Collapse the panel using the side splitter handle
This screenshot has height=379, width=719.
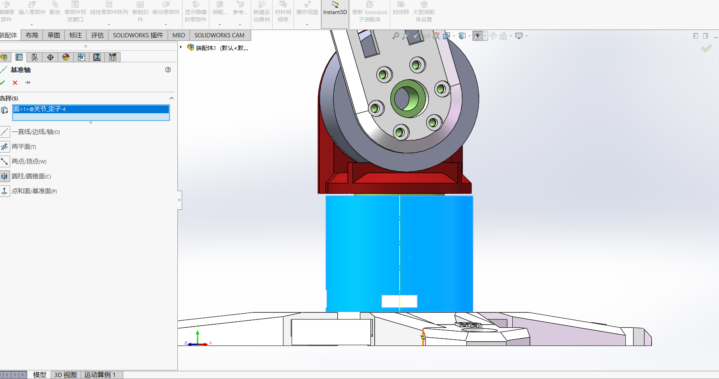pos(179,200)
